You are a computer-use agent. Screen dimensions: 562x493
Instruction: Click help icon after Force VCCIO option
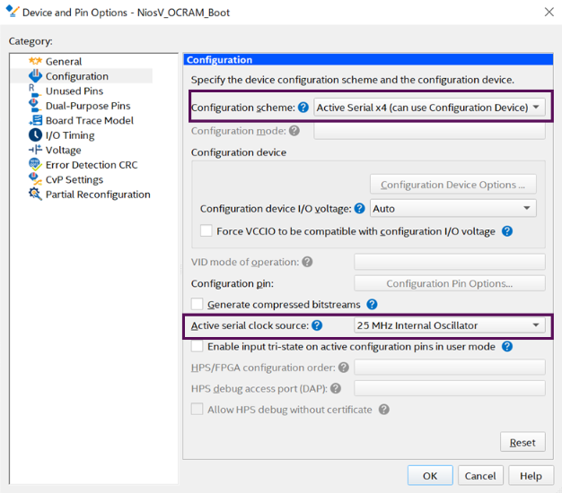point(507,231)
